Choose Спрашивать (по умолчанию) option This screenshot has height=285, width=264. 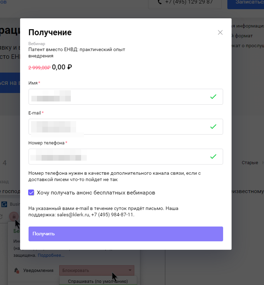coord(98,281)
